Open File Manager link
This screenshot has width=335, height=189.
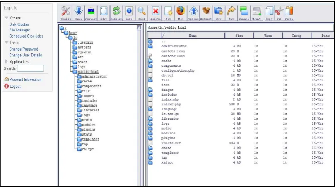[19, 30]
